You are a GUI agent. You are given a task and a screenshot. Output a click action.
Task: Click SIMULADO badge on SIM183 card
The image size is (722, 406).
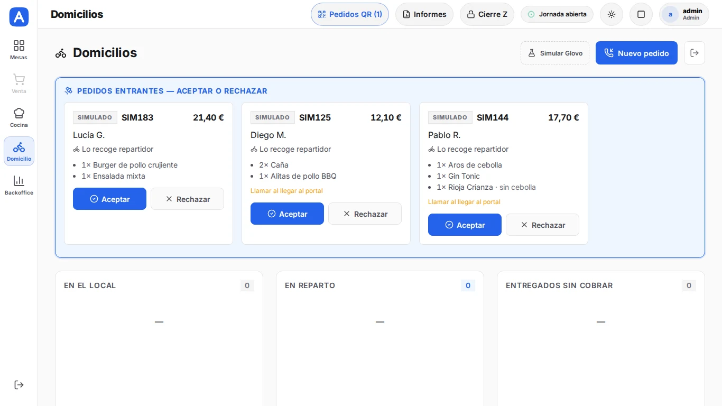coord(95,117)
